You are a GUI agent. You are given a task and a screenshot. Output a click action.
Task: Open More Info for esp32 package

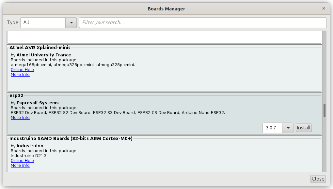tap(20, 117)
